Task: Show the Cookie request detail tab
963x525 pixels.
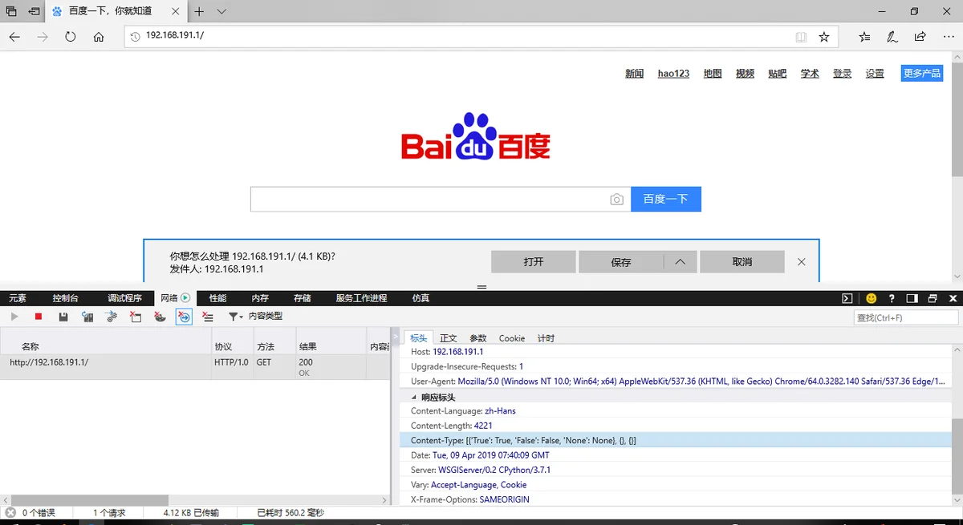Action: [x=512, y=338]
